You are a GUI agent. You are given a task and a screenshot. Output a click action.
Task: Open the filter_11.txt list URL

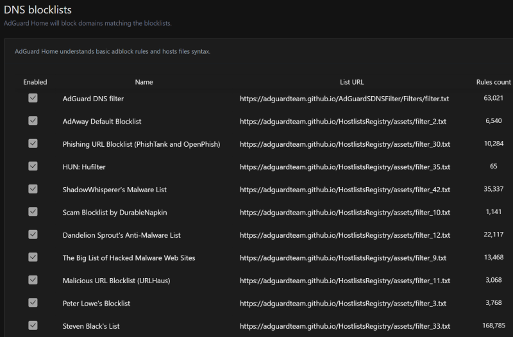click(345, 281)
